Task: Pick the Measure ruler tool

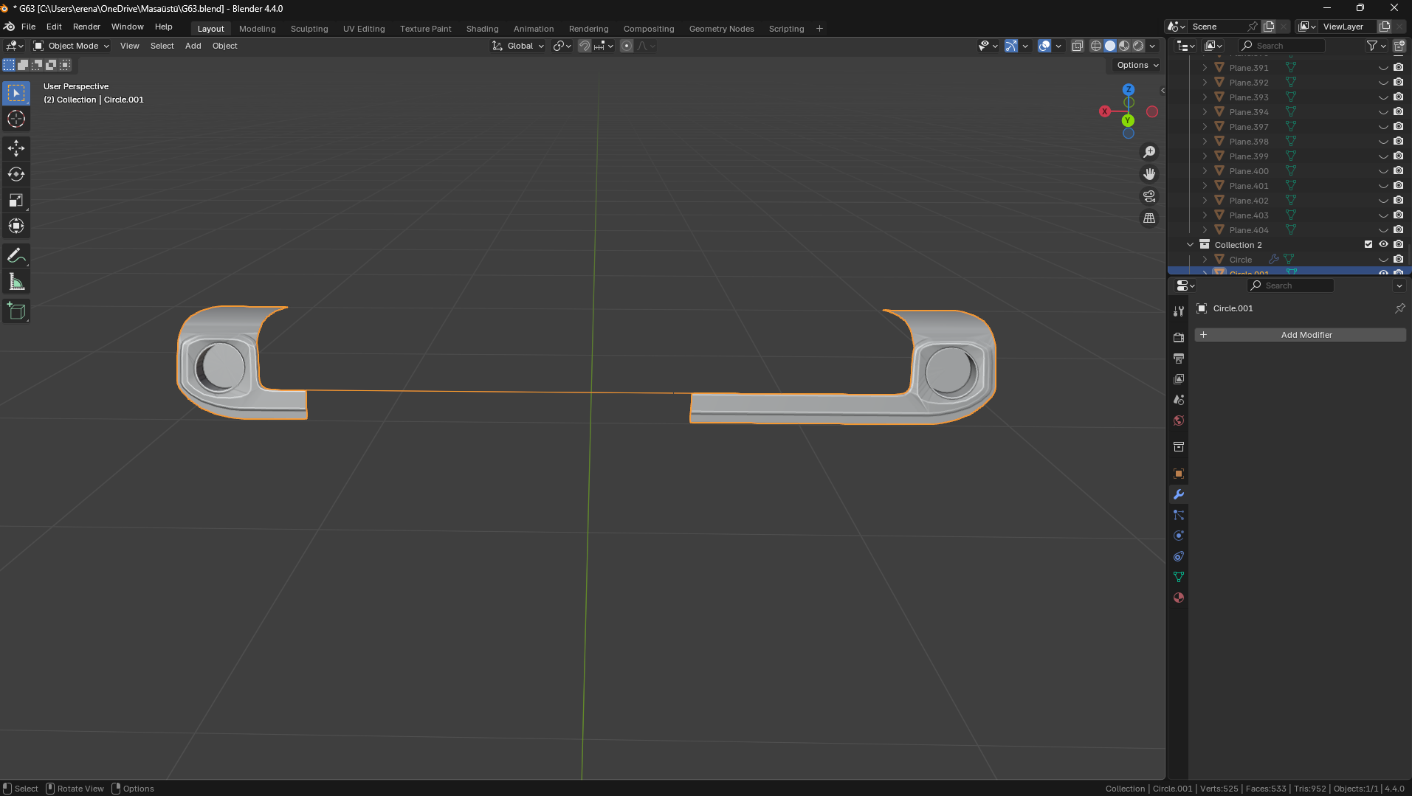Action: (x=16, y=283)
